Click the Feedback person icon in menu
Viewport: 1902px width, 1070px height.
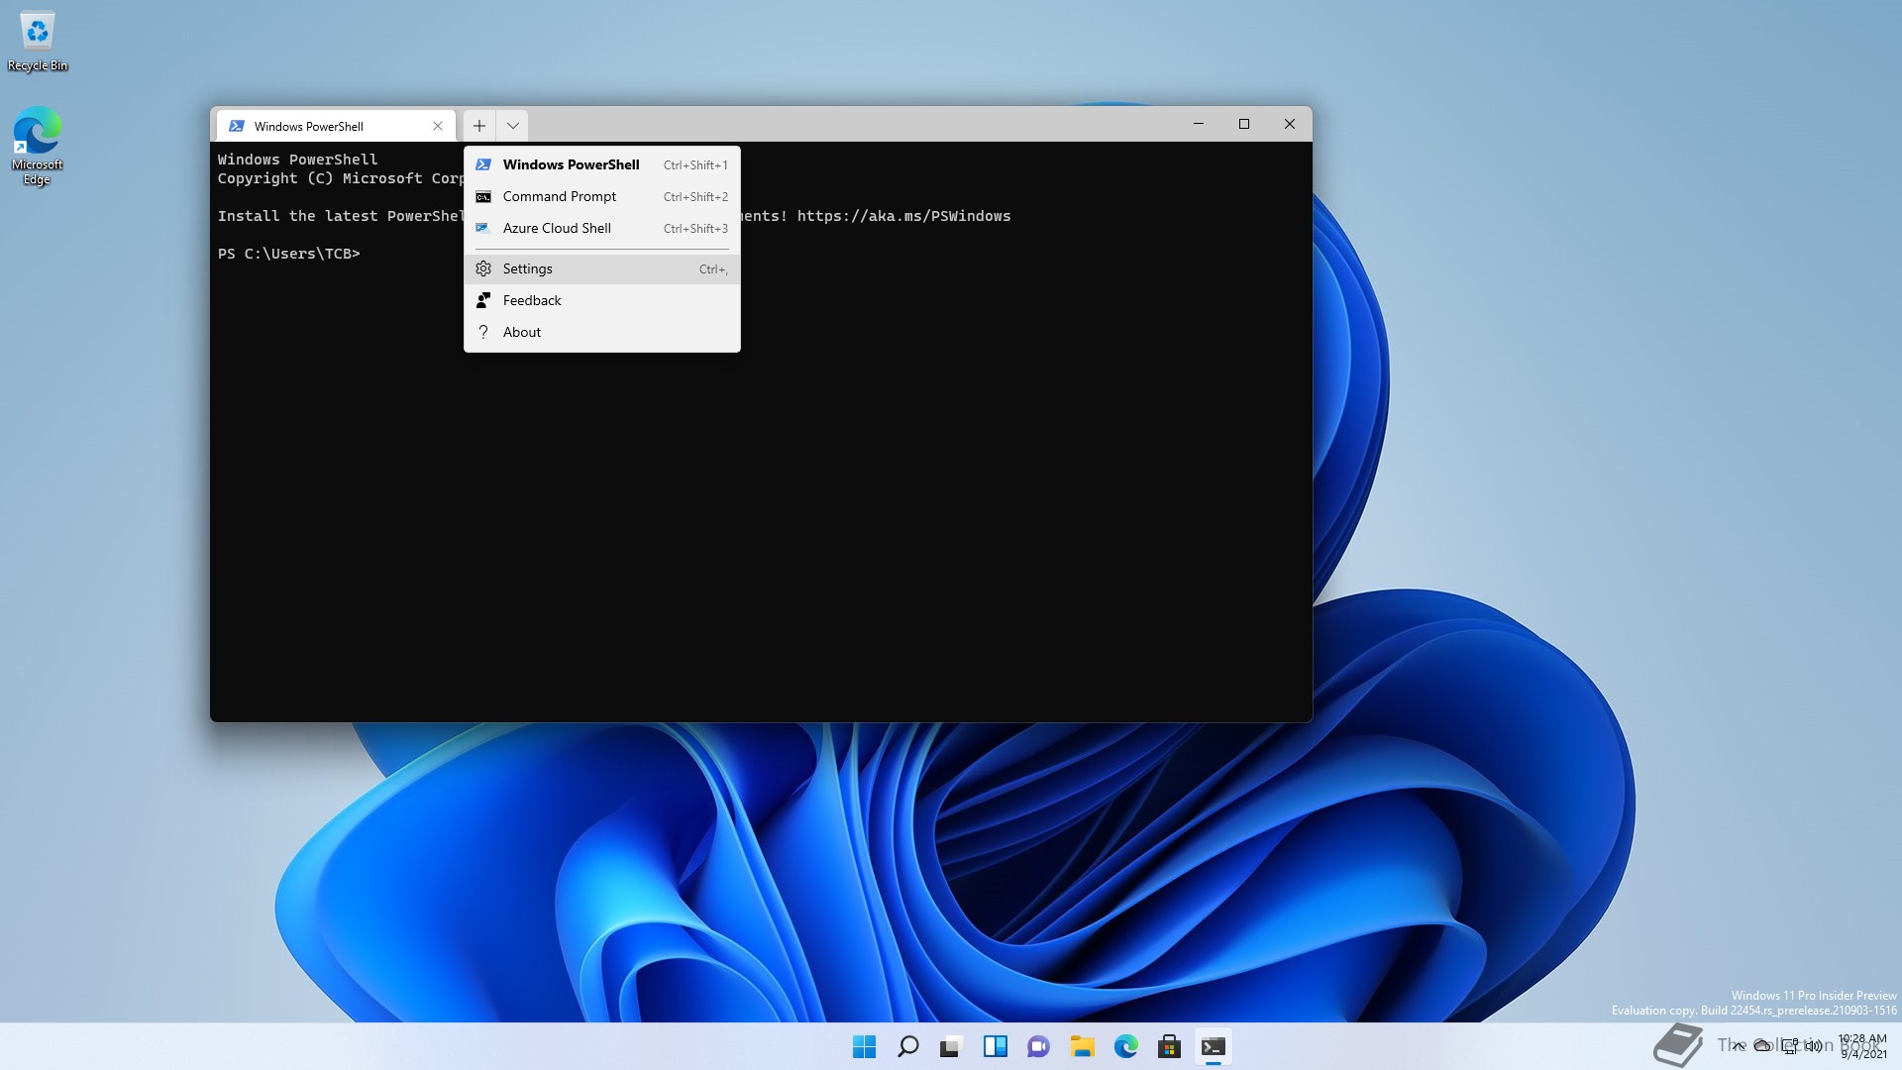(483, 300)
